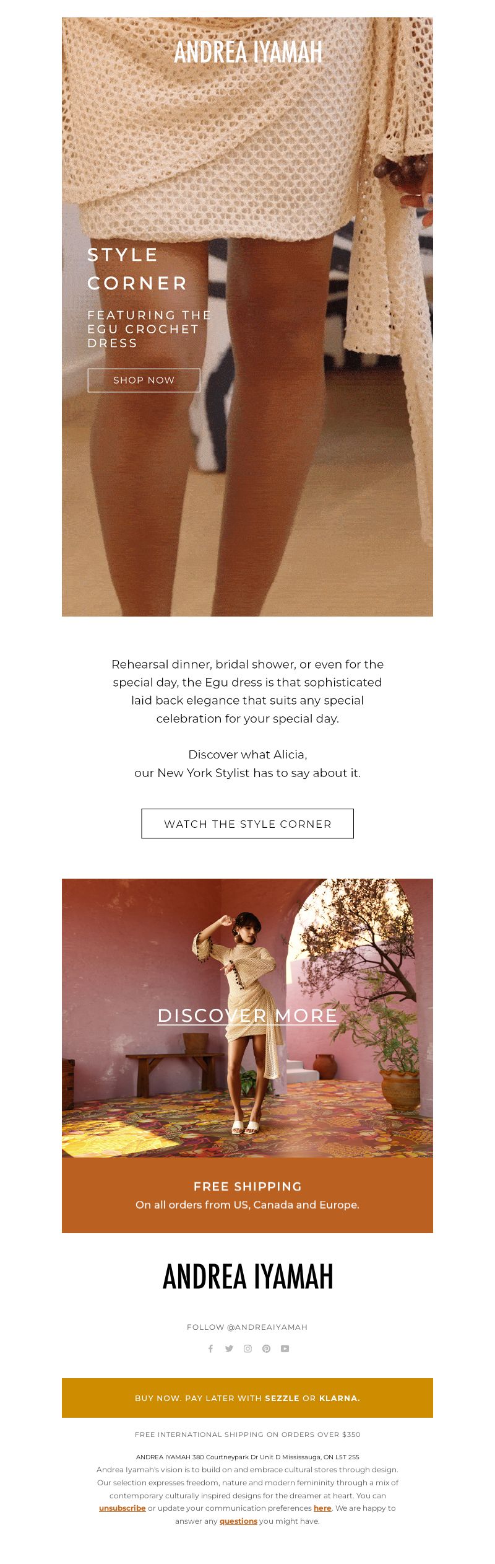Open the Discover More link

tap(247, 1015)
